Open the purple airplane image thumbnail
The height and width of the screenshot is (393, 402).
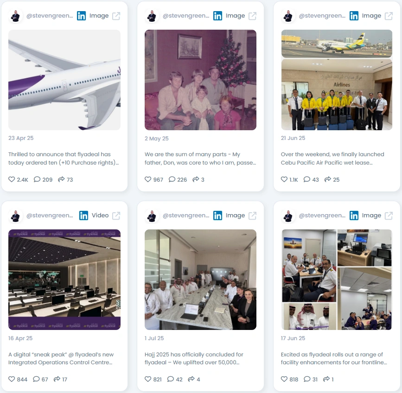pos(64,80)
